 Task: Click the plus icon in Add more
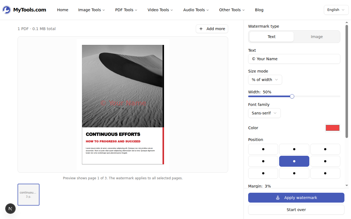(x=201, y=29)
